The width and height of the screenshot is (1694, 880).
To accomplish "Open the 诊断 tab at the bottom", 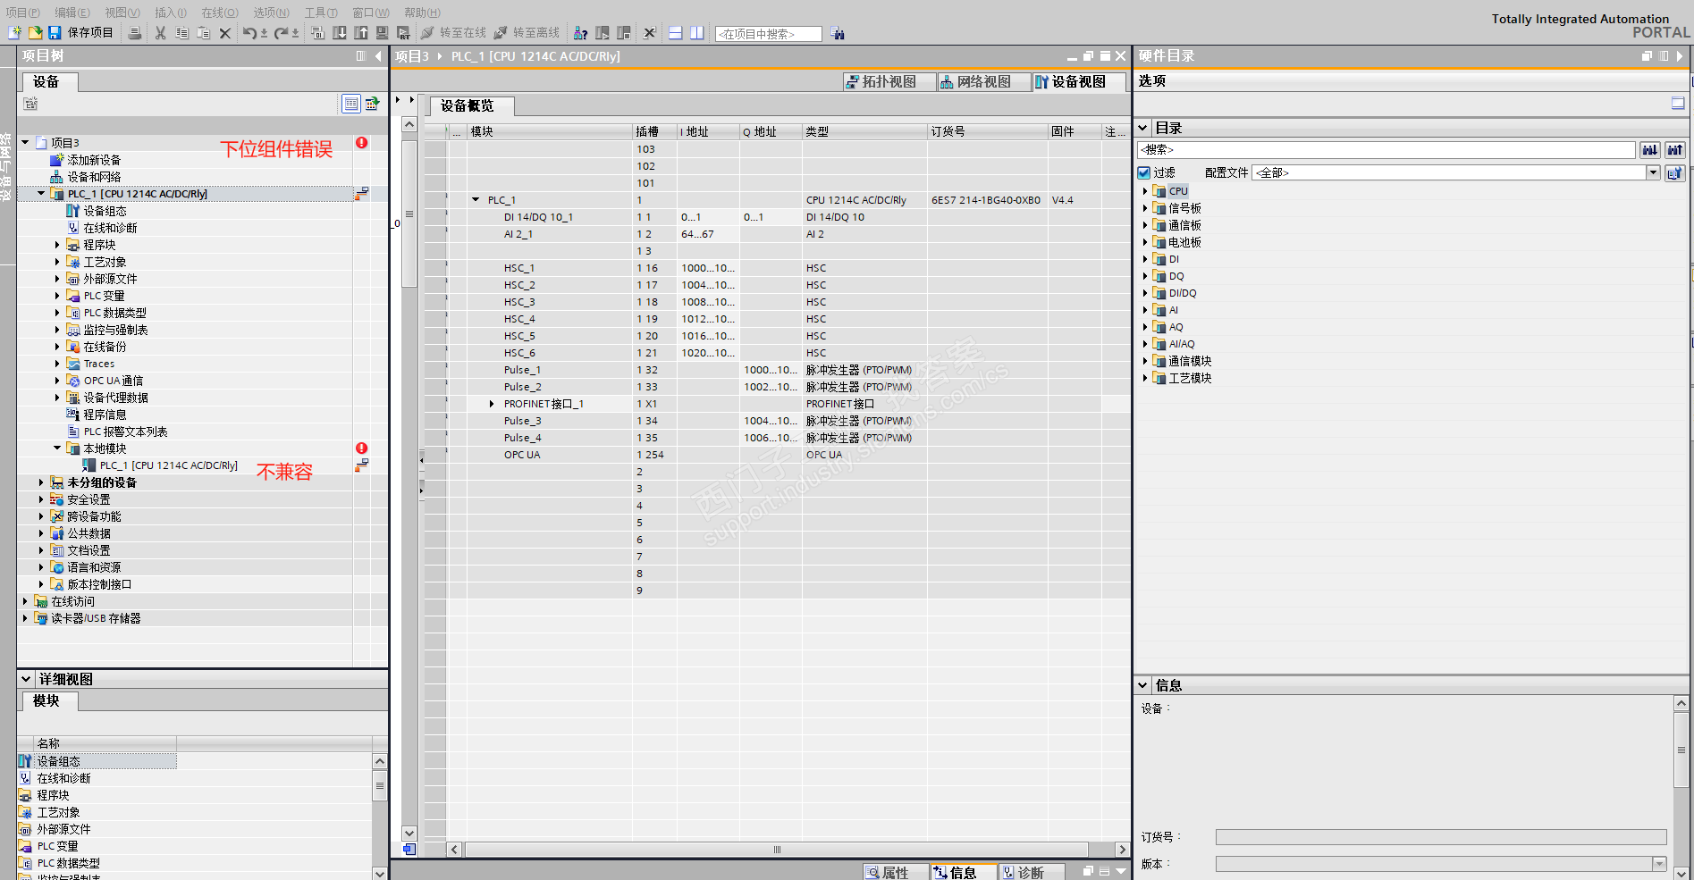I will (1032, 872).
